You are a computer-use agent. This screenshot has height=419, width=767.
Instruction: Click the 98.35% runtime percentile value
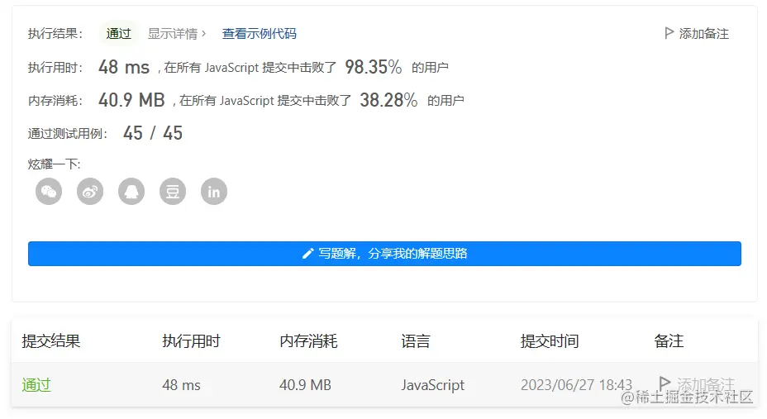click(374, 67)
